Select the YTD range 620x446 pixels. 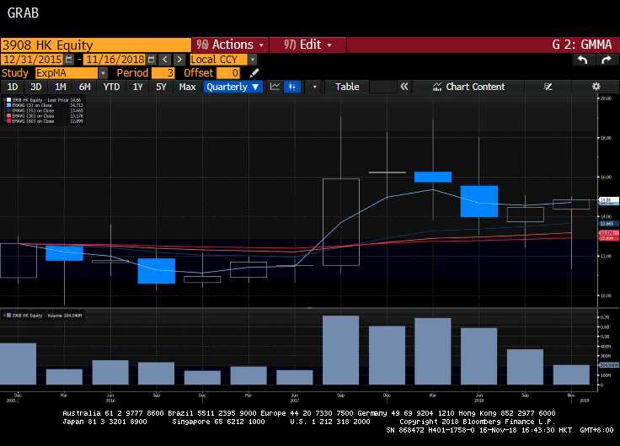pos(111,87)
